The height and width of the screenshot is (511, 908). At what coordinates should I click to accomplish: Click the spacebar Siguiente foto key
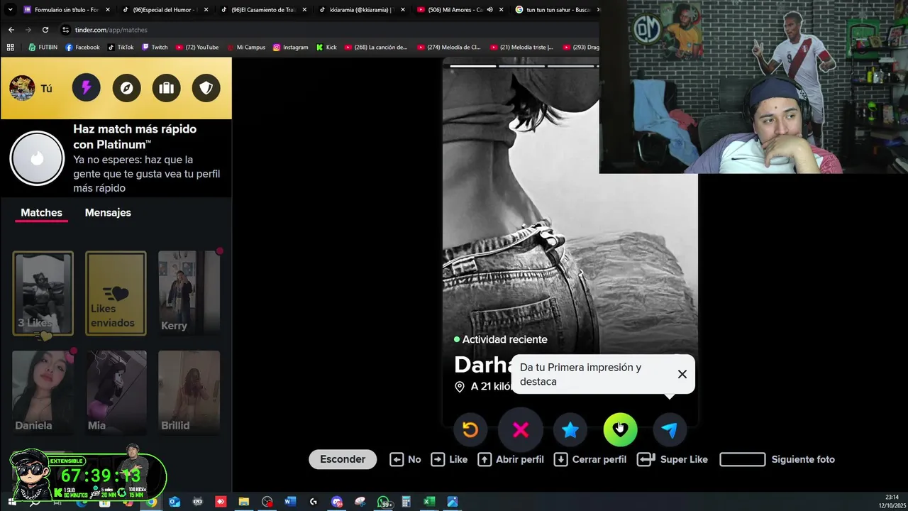pyautogui.click(x=743, y=459)
